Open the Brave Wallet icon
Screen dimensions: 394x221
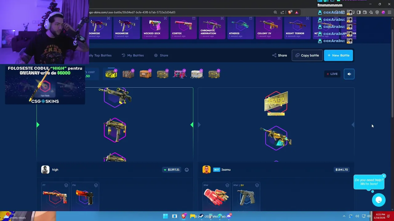pos(365,12)
